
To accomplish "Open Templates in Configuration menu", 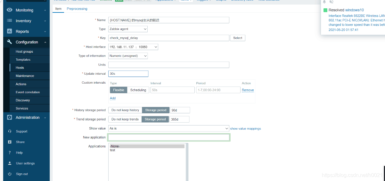I will [23, 60].
